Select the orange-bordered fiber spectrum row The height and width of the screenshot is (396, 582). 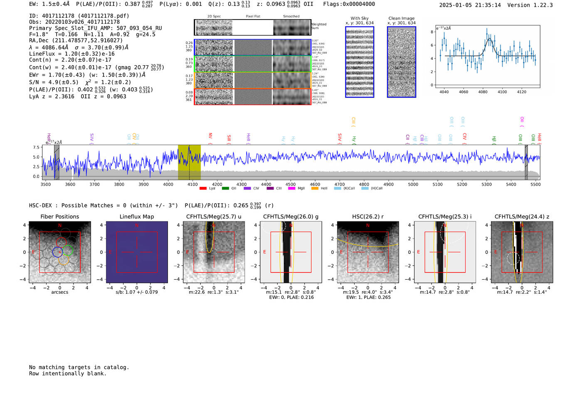[x=252, y=80]
